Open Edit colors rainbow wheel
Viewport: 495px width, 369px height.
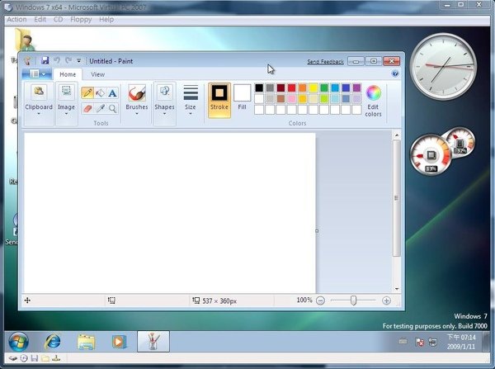point(374,93)
